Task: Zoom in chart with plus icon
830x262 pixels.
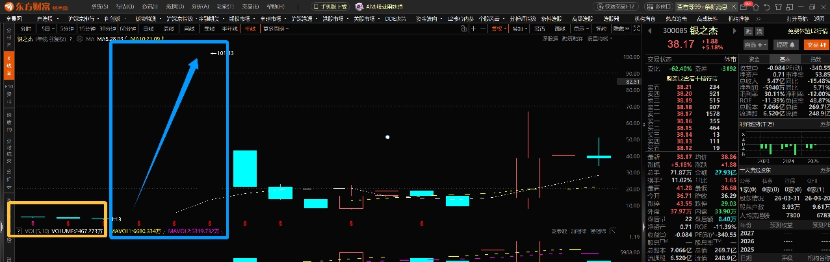Action: [472, 29]
